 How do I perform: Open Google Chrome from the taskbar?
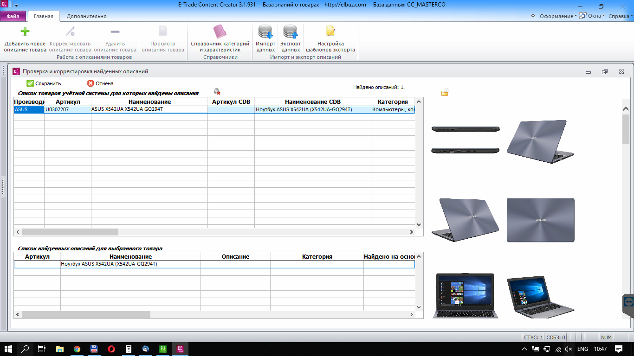point(77,349)
